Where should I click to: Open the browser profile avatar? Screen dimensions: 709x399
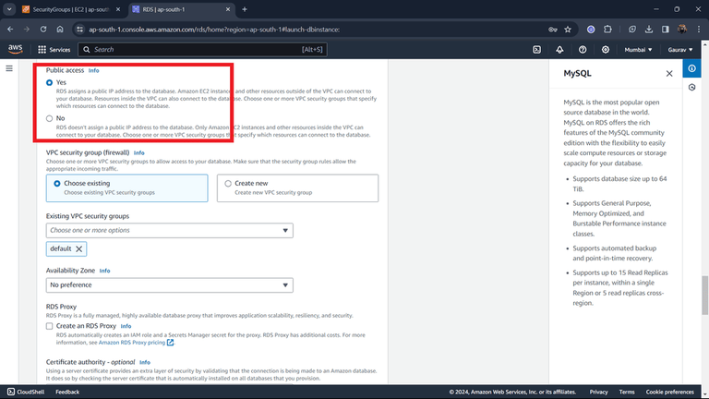682,30
